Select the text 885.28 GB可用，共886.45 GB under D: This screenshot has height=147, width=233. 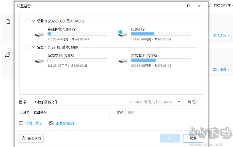coord(67,66)
